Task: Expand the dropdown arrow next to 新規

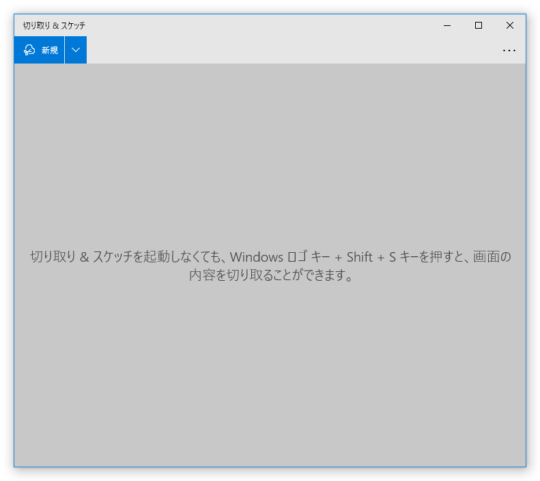Action: coord(76,50)
